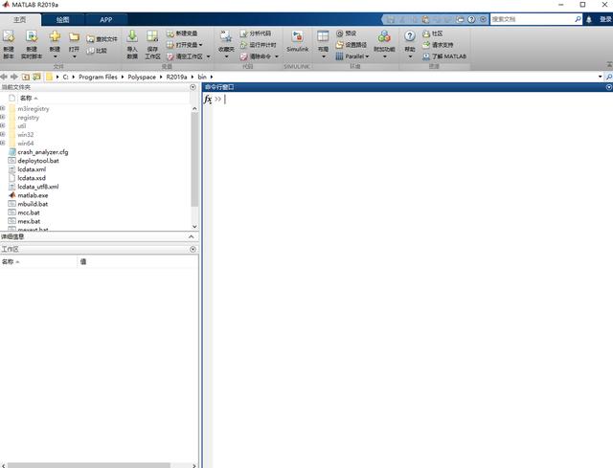Switch to the Home tab
Viewport: 613px width, 468px height.
click(x=19, y=19)
